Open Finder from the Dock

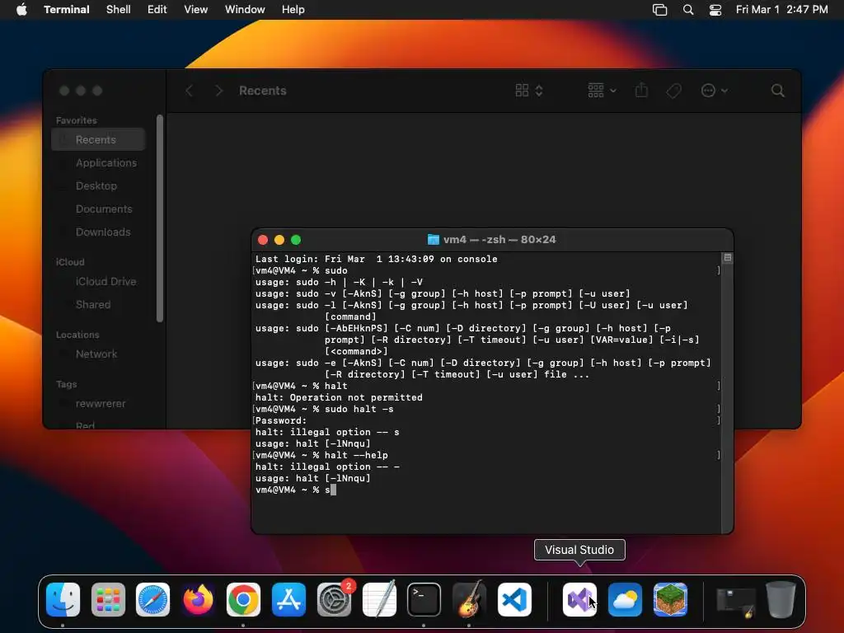pos(63,599)
